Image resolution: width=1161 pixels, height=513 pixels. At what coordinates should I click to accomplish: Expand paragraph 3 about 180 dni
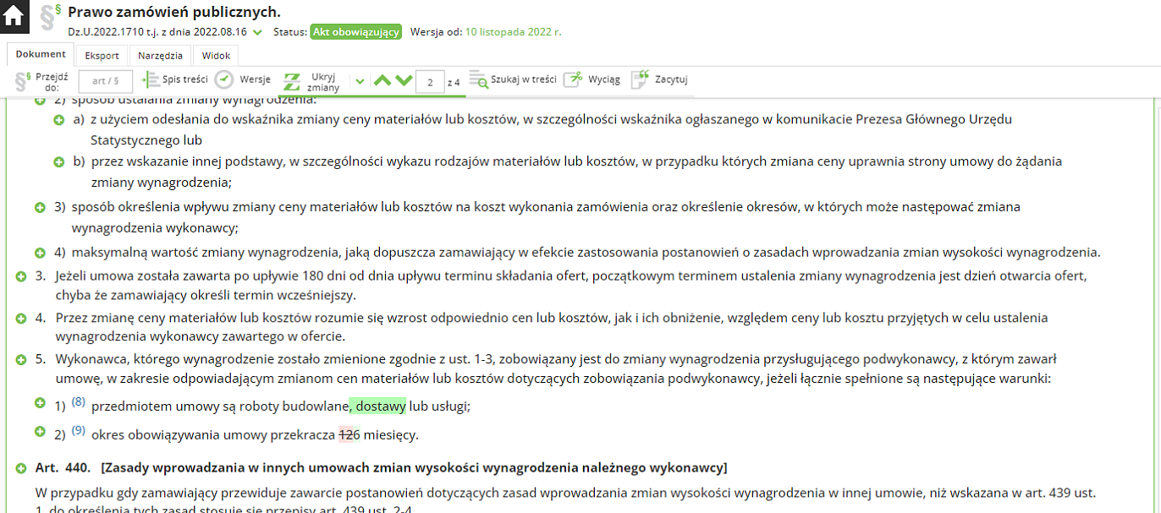(x=20, y=276)
